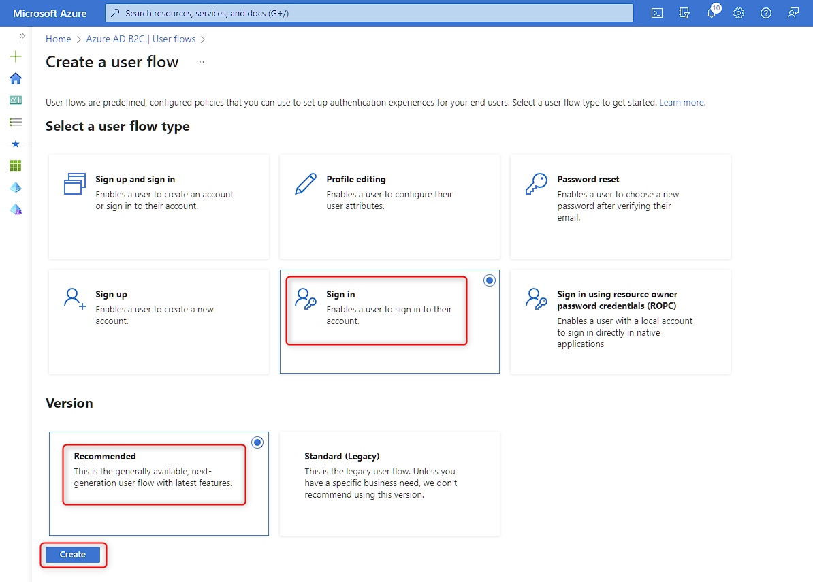This screenshot has height=582, width=813.
Task: Click the Recommended version title text
Action: tap(105, 456)
